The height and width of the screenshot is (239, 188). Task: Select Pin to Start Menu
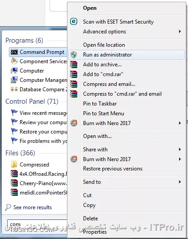(x=126, y=113)
